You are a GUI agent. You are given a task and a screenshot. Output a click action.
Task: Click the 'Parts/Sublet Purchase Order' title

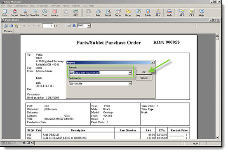[x=108, y=42]
